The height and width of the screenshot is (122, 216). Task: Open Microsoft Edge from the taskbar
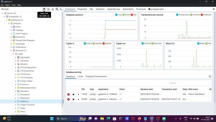coord(108,119)
